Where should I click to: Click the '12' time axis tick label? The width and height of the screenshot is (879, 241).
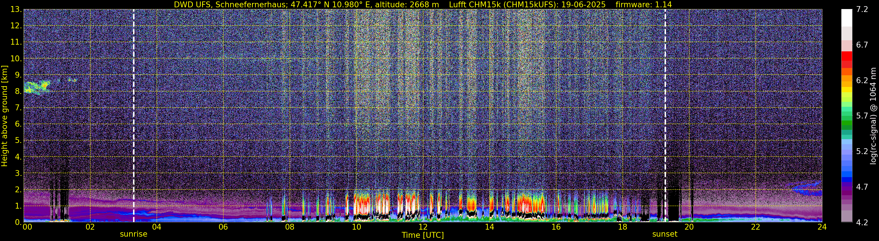[423, 227]
